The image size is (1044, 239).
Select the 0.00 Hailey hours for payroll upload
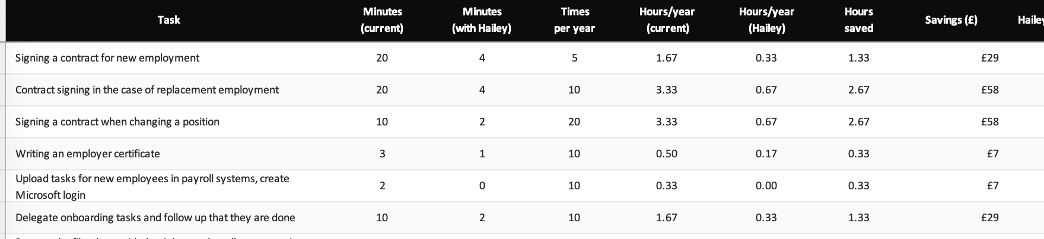[766, 186]
